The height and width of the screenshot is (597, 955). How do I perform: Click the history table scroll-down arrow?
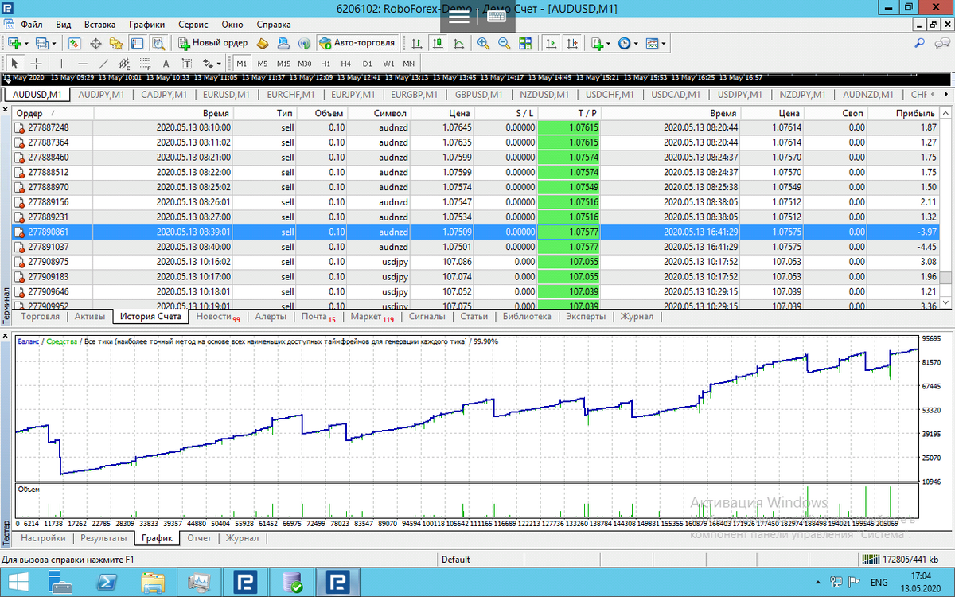pos(945,302)
